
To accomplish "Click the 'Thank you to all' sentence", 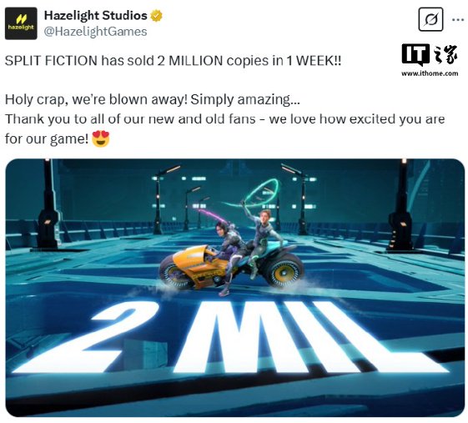I will (224, 128).
